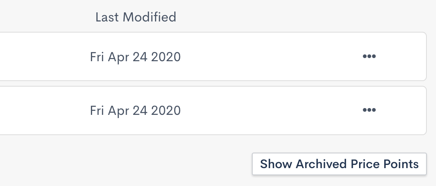Reveal archived price points

coord(339,164)
